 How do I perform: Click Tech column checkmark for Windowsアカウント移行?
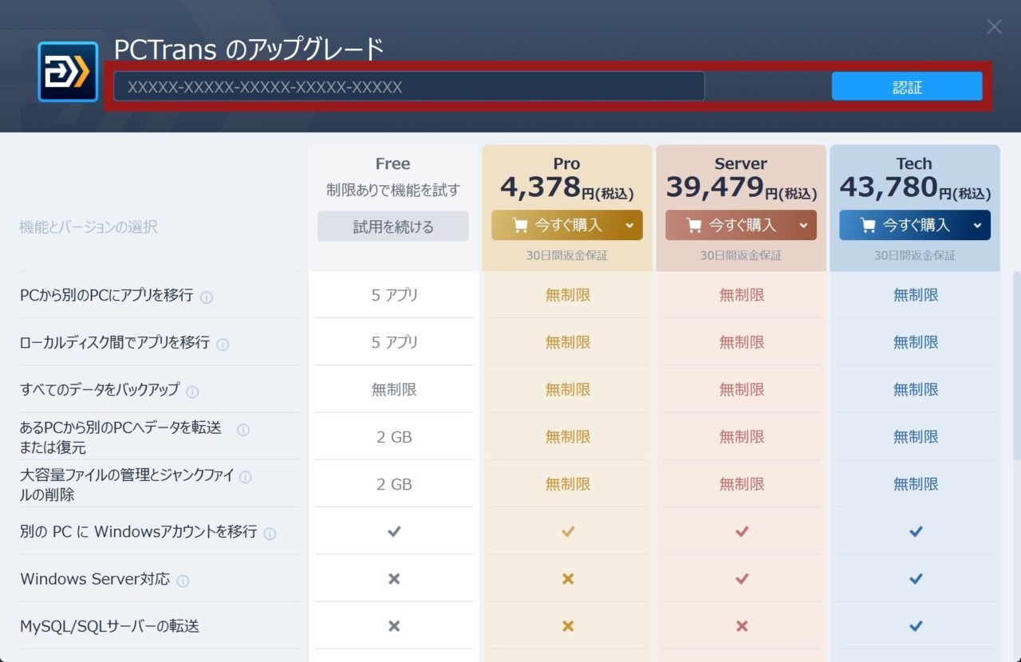click(916, 531)
